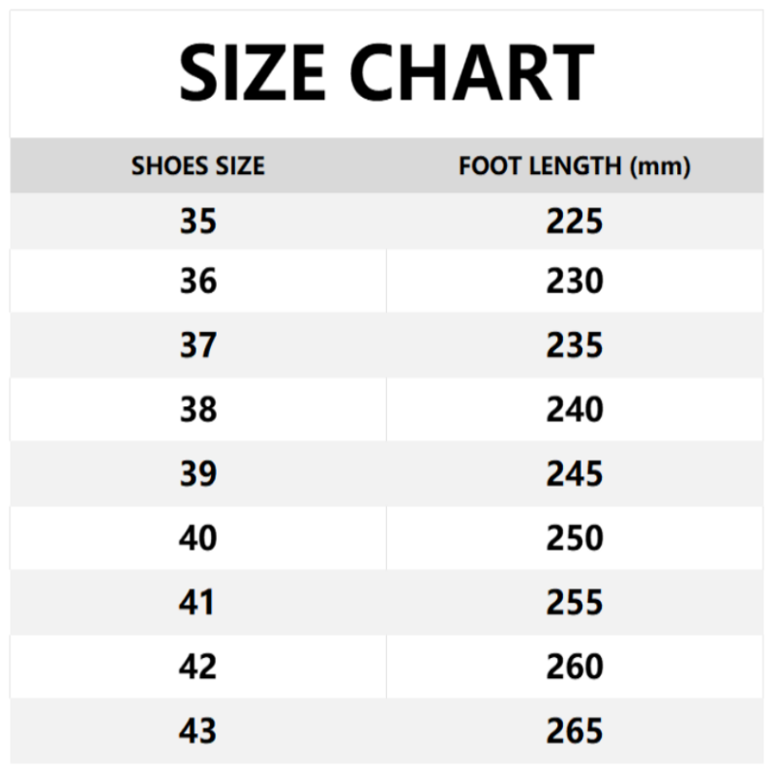Choose shoe size 42 row label
Viewport: 774px width, 774px height.
tap(197, 667)
